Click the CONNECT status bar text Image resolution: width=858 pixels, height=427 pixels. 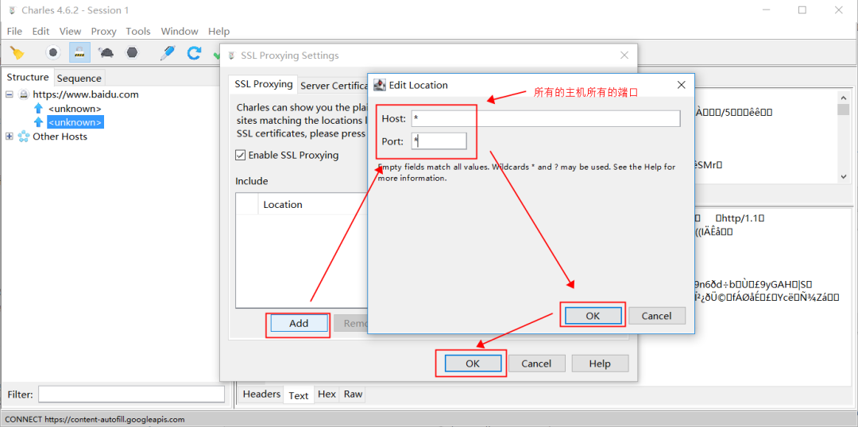pyautogui.click(x=95, y=419)
